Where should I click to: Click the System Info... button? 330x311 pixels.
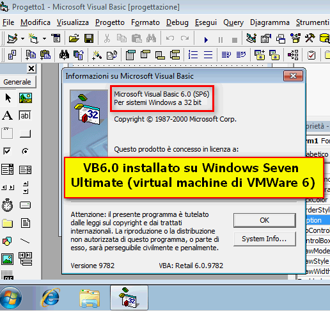coord(265,239)
